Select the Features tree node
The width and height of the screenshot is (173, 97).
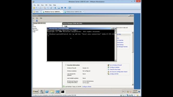pos(34,27)
